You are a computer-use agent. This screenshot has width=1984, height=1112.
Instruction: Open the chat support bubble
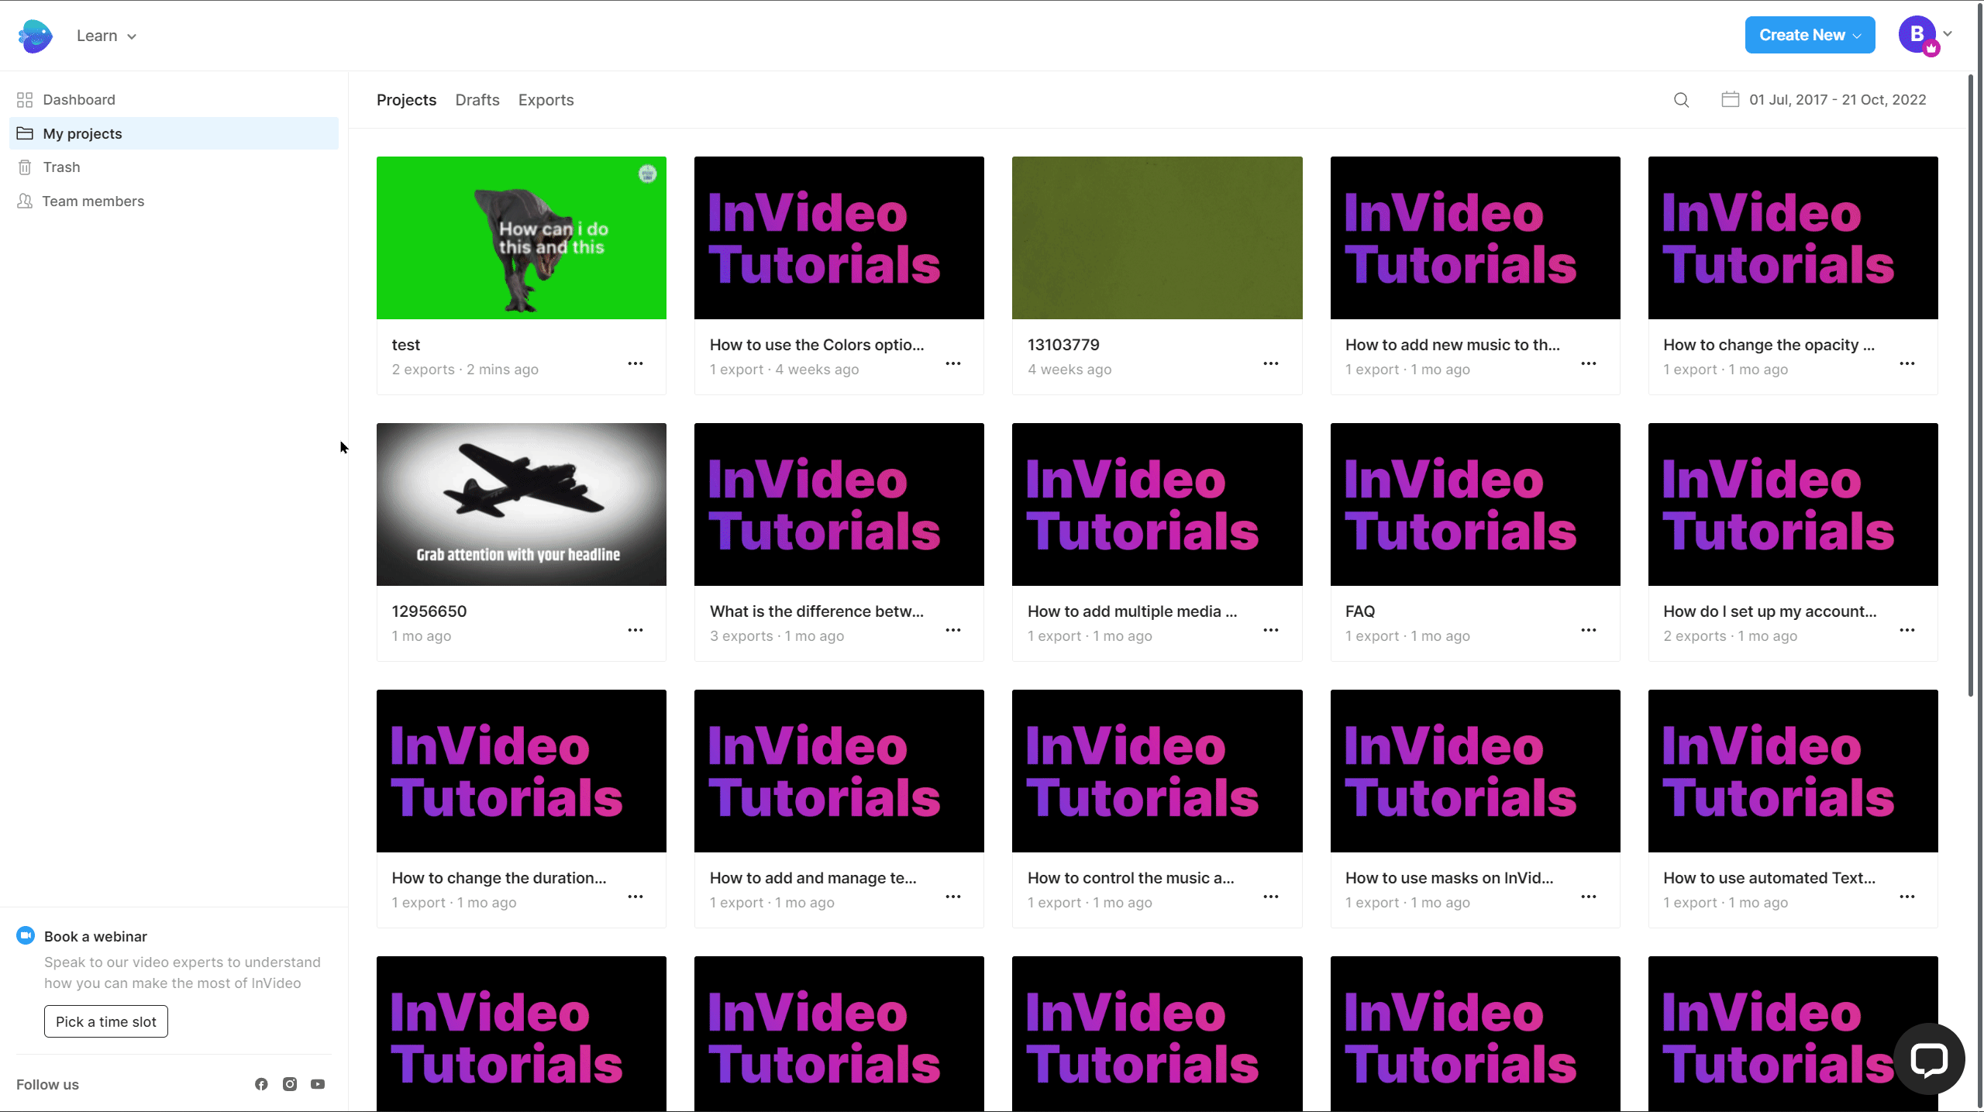tap(1929, 1059)
